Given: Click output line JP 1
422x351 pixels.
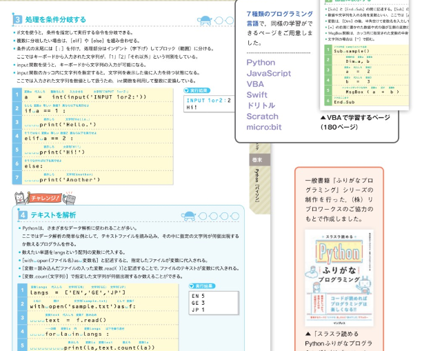Looking at the screenshot, I should click(x=198, y=310).
